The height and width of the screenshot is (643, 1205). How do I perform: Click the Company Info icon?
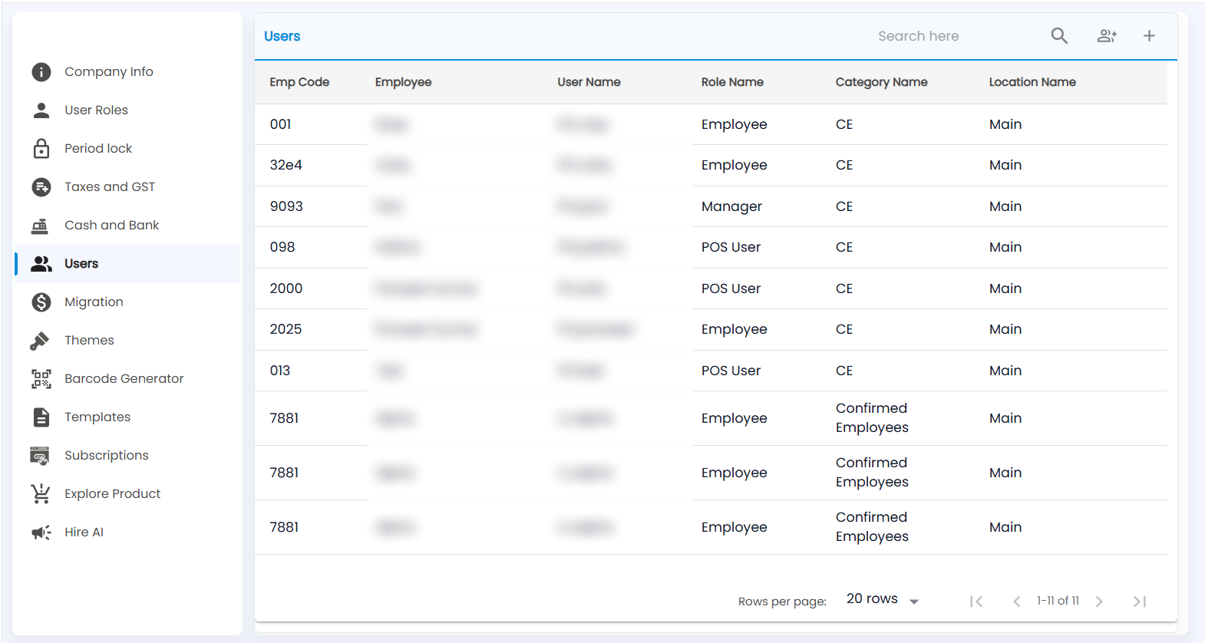[x=41, y=72]
